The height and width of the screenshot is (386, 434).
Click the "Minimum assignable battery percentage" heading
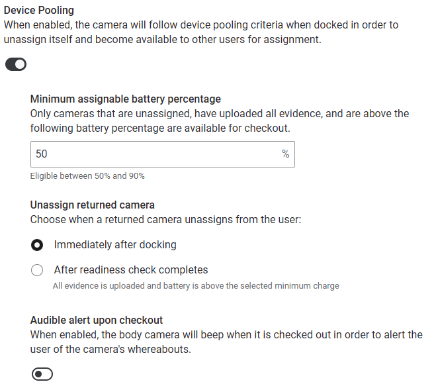click(126, 99)
